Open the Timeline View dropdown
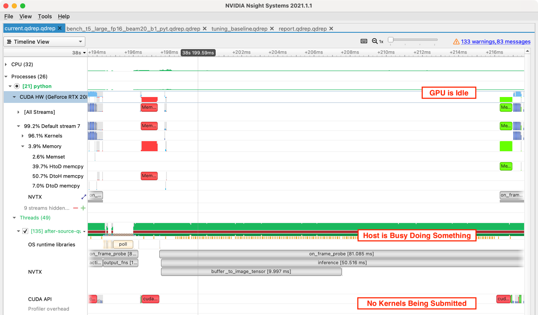The width and height of the screenshot is (538, 315). (44, 42)
